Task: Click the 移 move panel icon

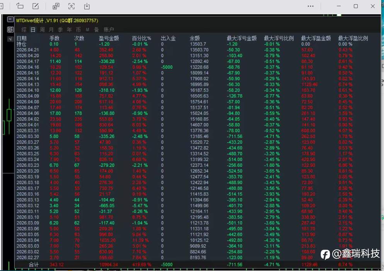Action: 10,30
